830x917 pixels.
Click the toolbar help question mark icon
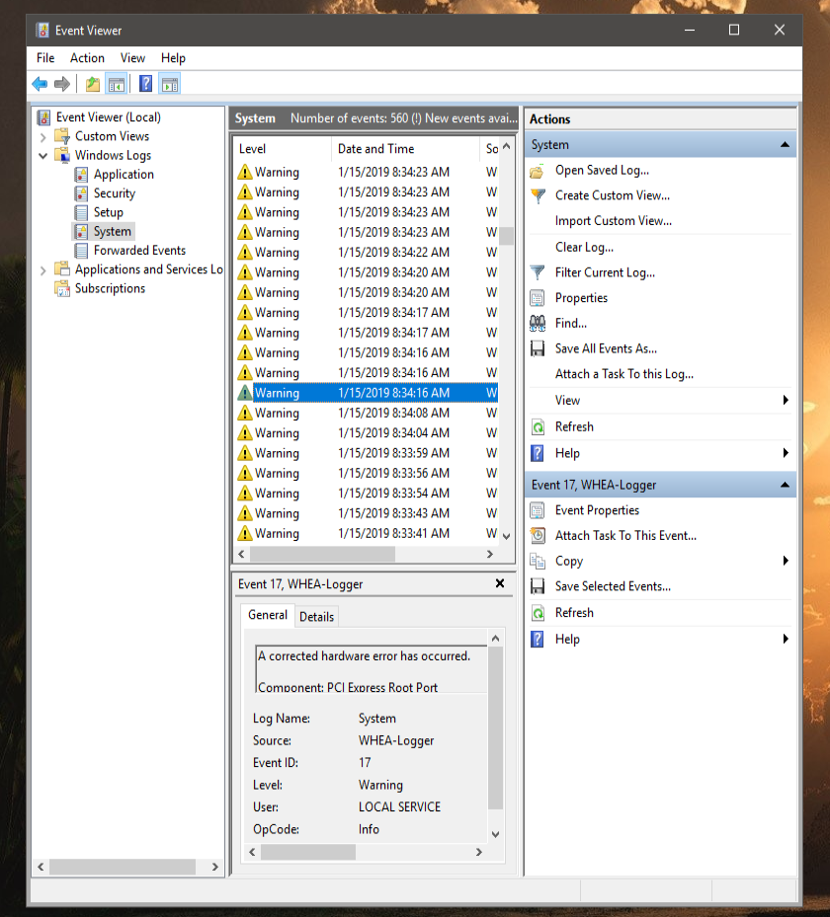click(146, 84)
